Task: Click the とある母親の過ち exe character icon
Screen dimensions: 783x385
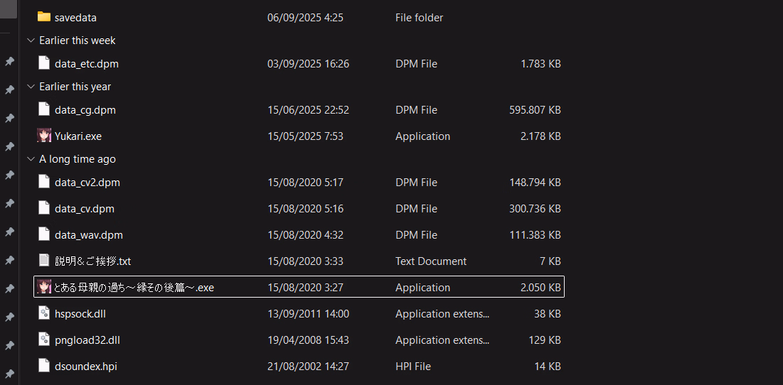Action: (44, 287)
